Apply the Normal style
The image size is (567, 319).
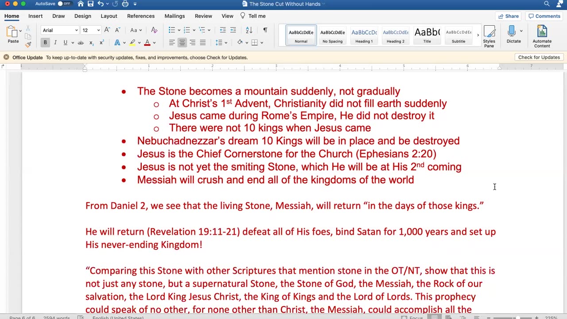[301, 35]
